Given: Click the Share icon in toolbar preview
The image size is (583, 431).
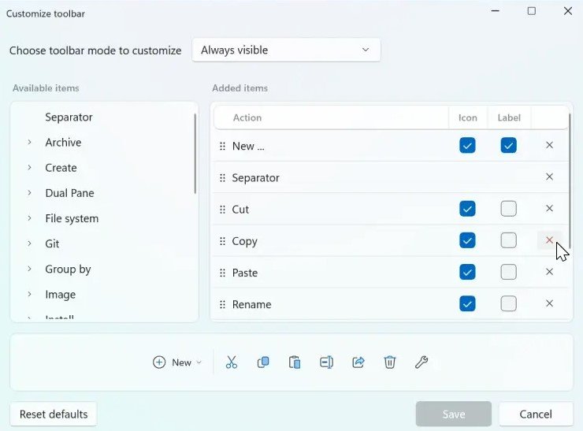Looking at the screenshot, I should (358, 362).
